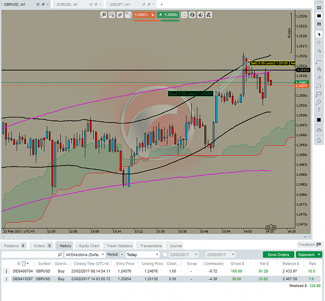Select the ellipse drawing tool
This screenshot has width=325, height=301.
(319, 102)
